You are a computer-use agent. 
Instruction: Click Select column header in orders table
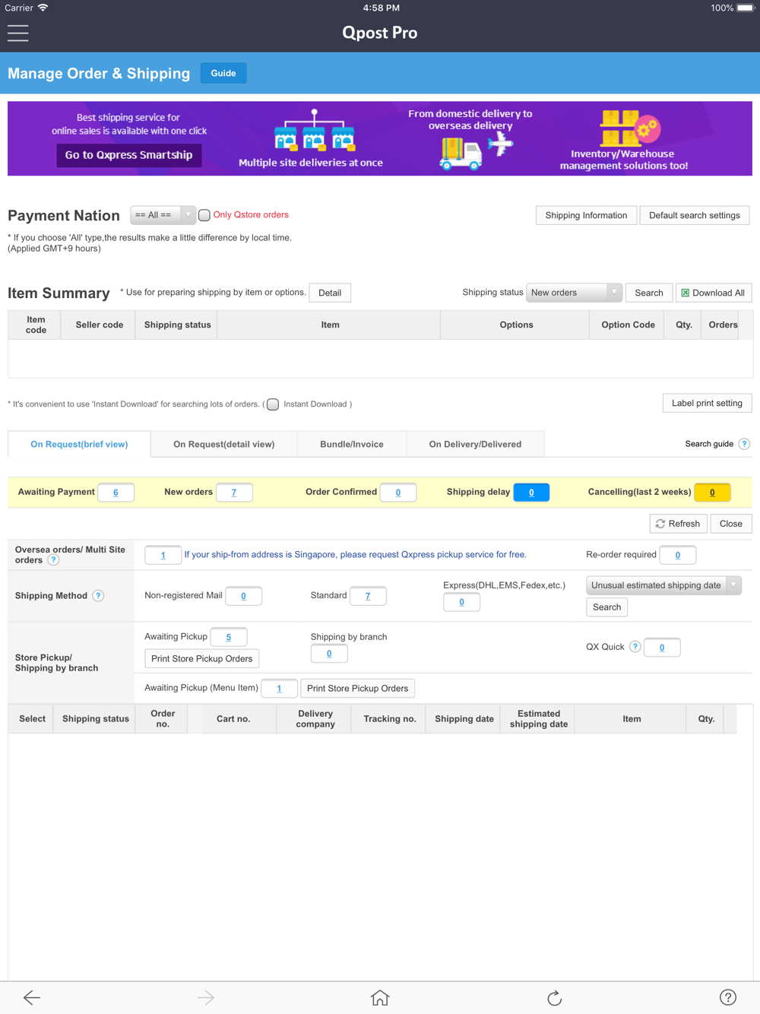[x=32, y=719]
